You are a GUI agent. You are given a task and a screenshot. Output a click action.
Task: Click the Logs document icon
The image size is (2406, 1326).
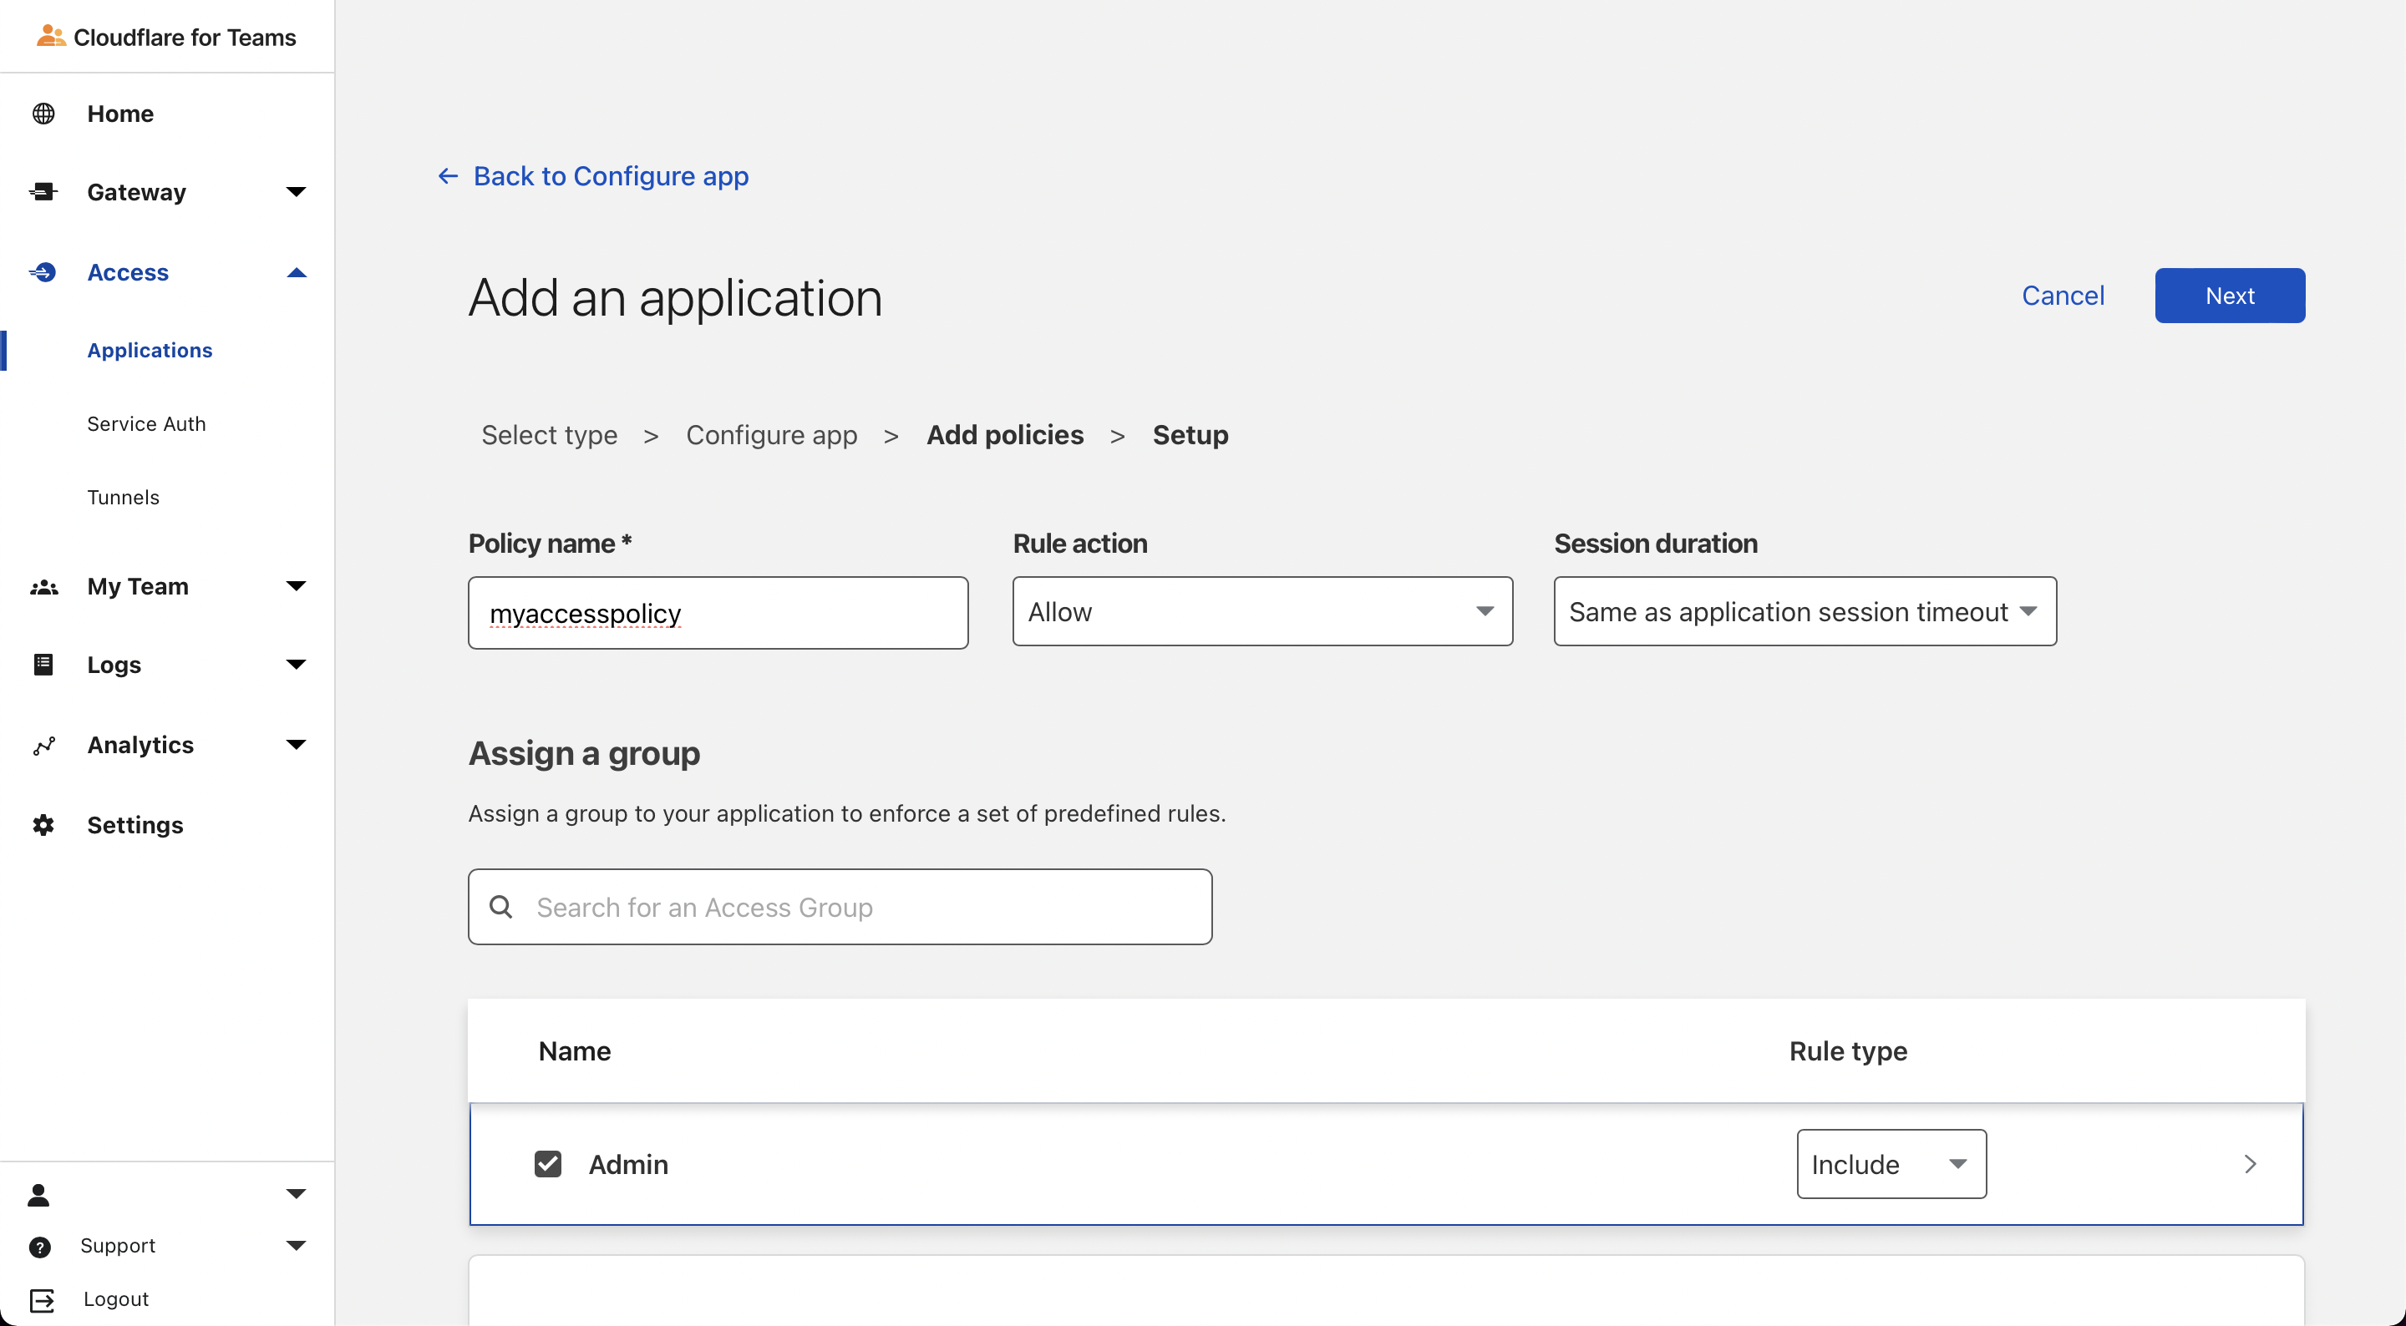43,665
